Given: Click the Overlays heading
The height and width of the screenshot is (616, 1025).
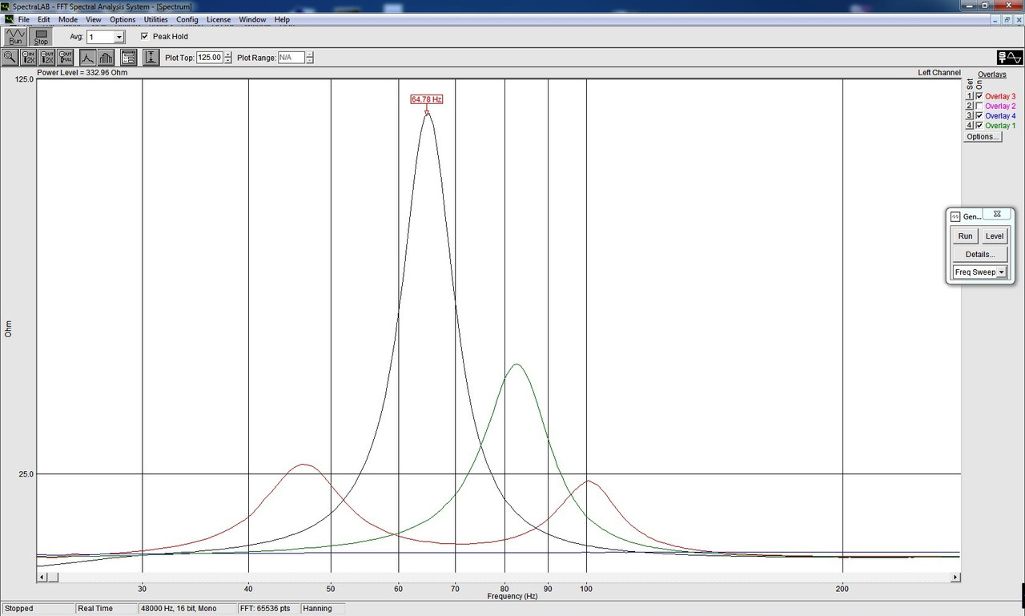Looking at the screenshot, I should (x=991, y=74).
